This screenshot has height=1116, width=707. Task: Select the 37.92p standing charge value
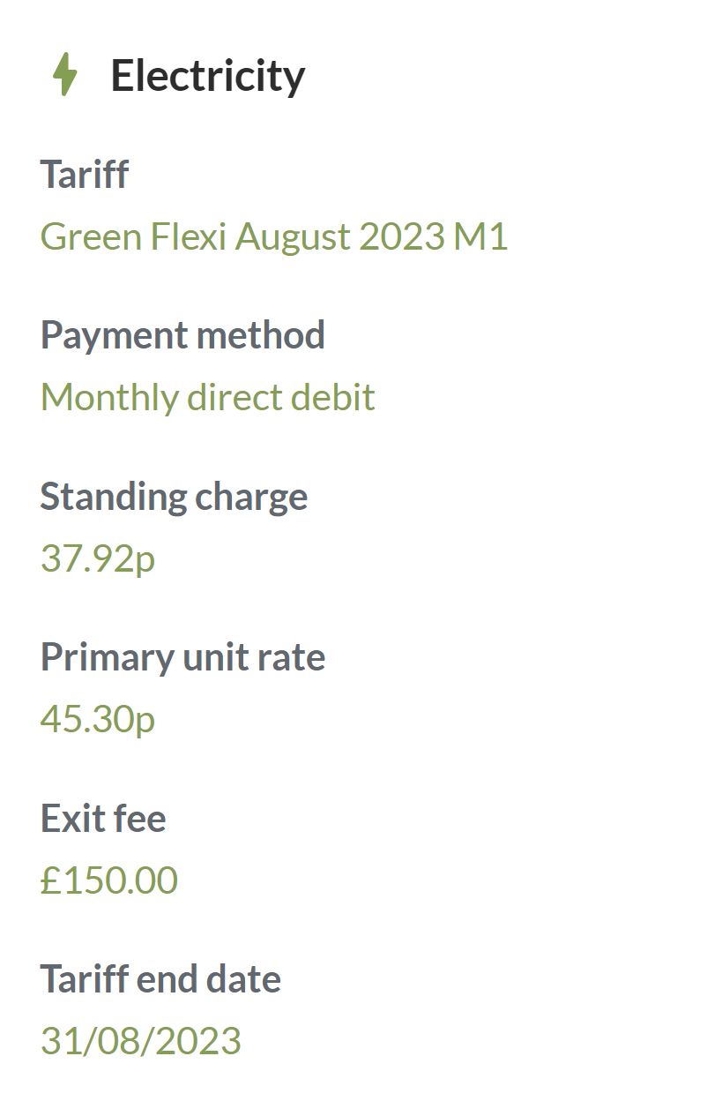[x=98, y=558]
